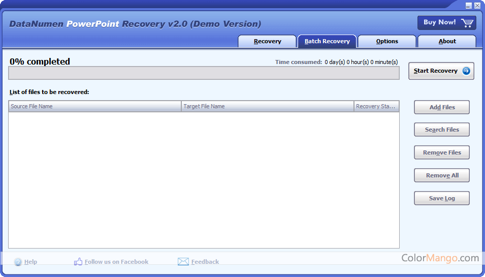
Task: Minimize the DataNumen window
Action: point(469,5)
